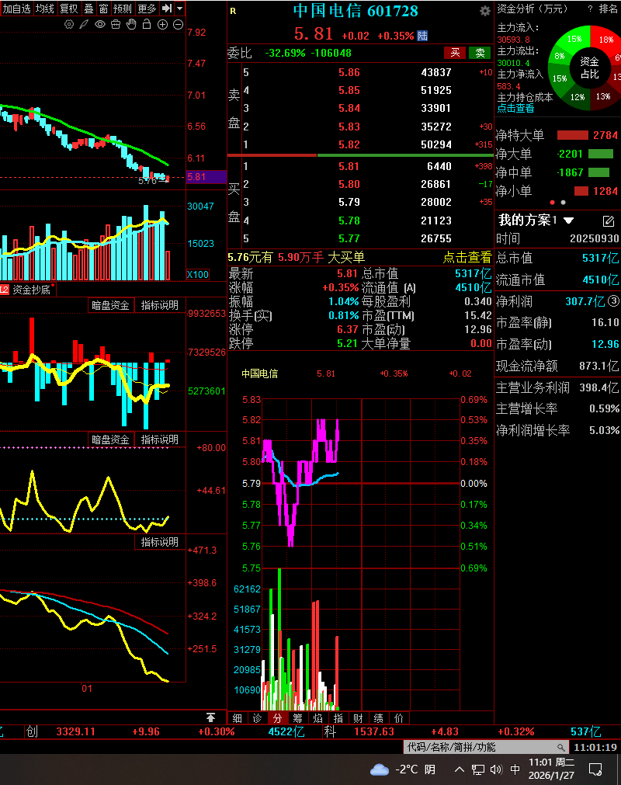Click the green 卖 sell button
Viewport: 621px width, 785px height.
tap(480, 53)
